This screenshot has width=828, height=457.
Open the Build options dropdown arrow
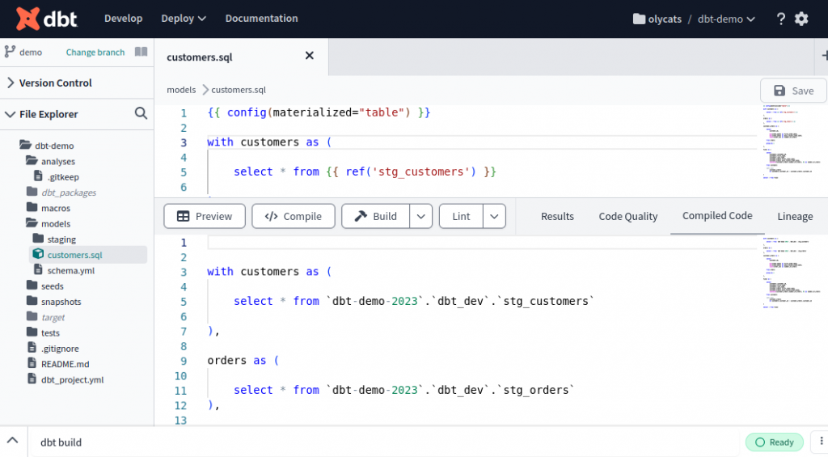tap(420, 216)
